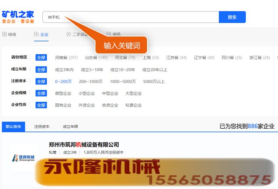Filter by 浙江省 (24)
The image size is (278, 189).
pos(259,58)
